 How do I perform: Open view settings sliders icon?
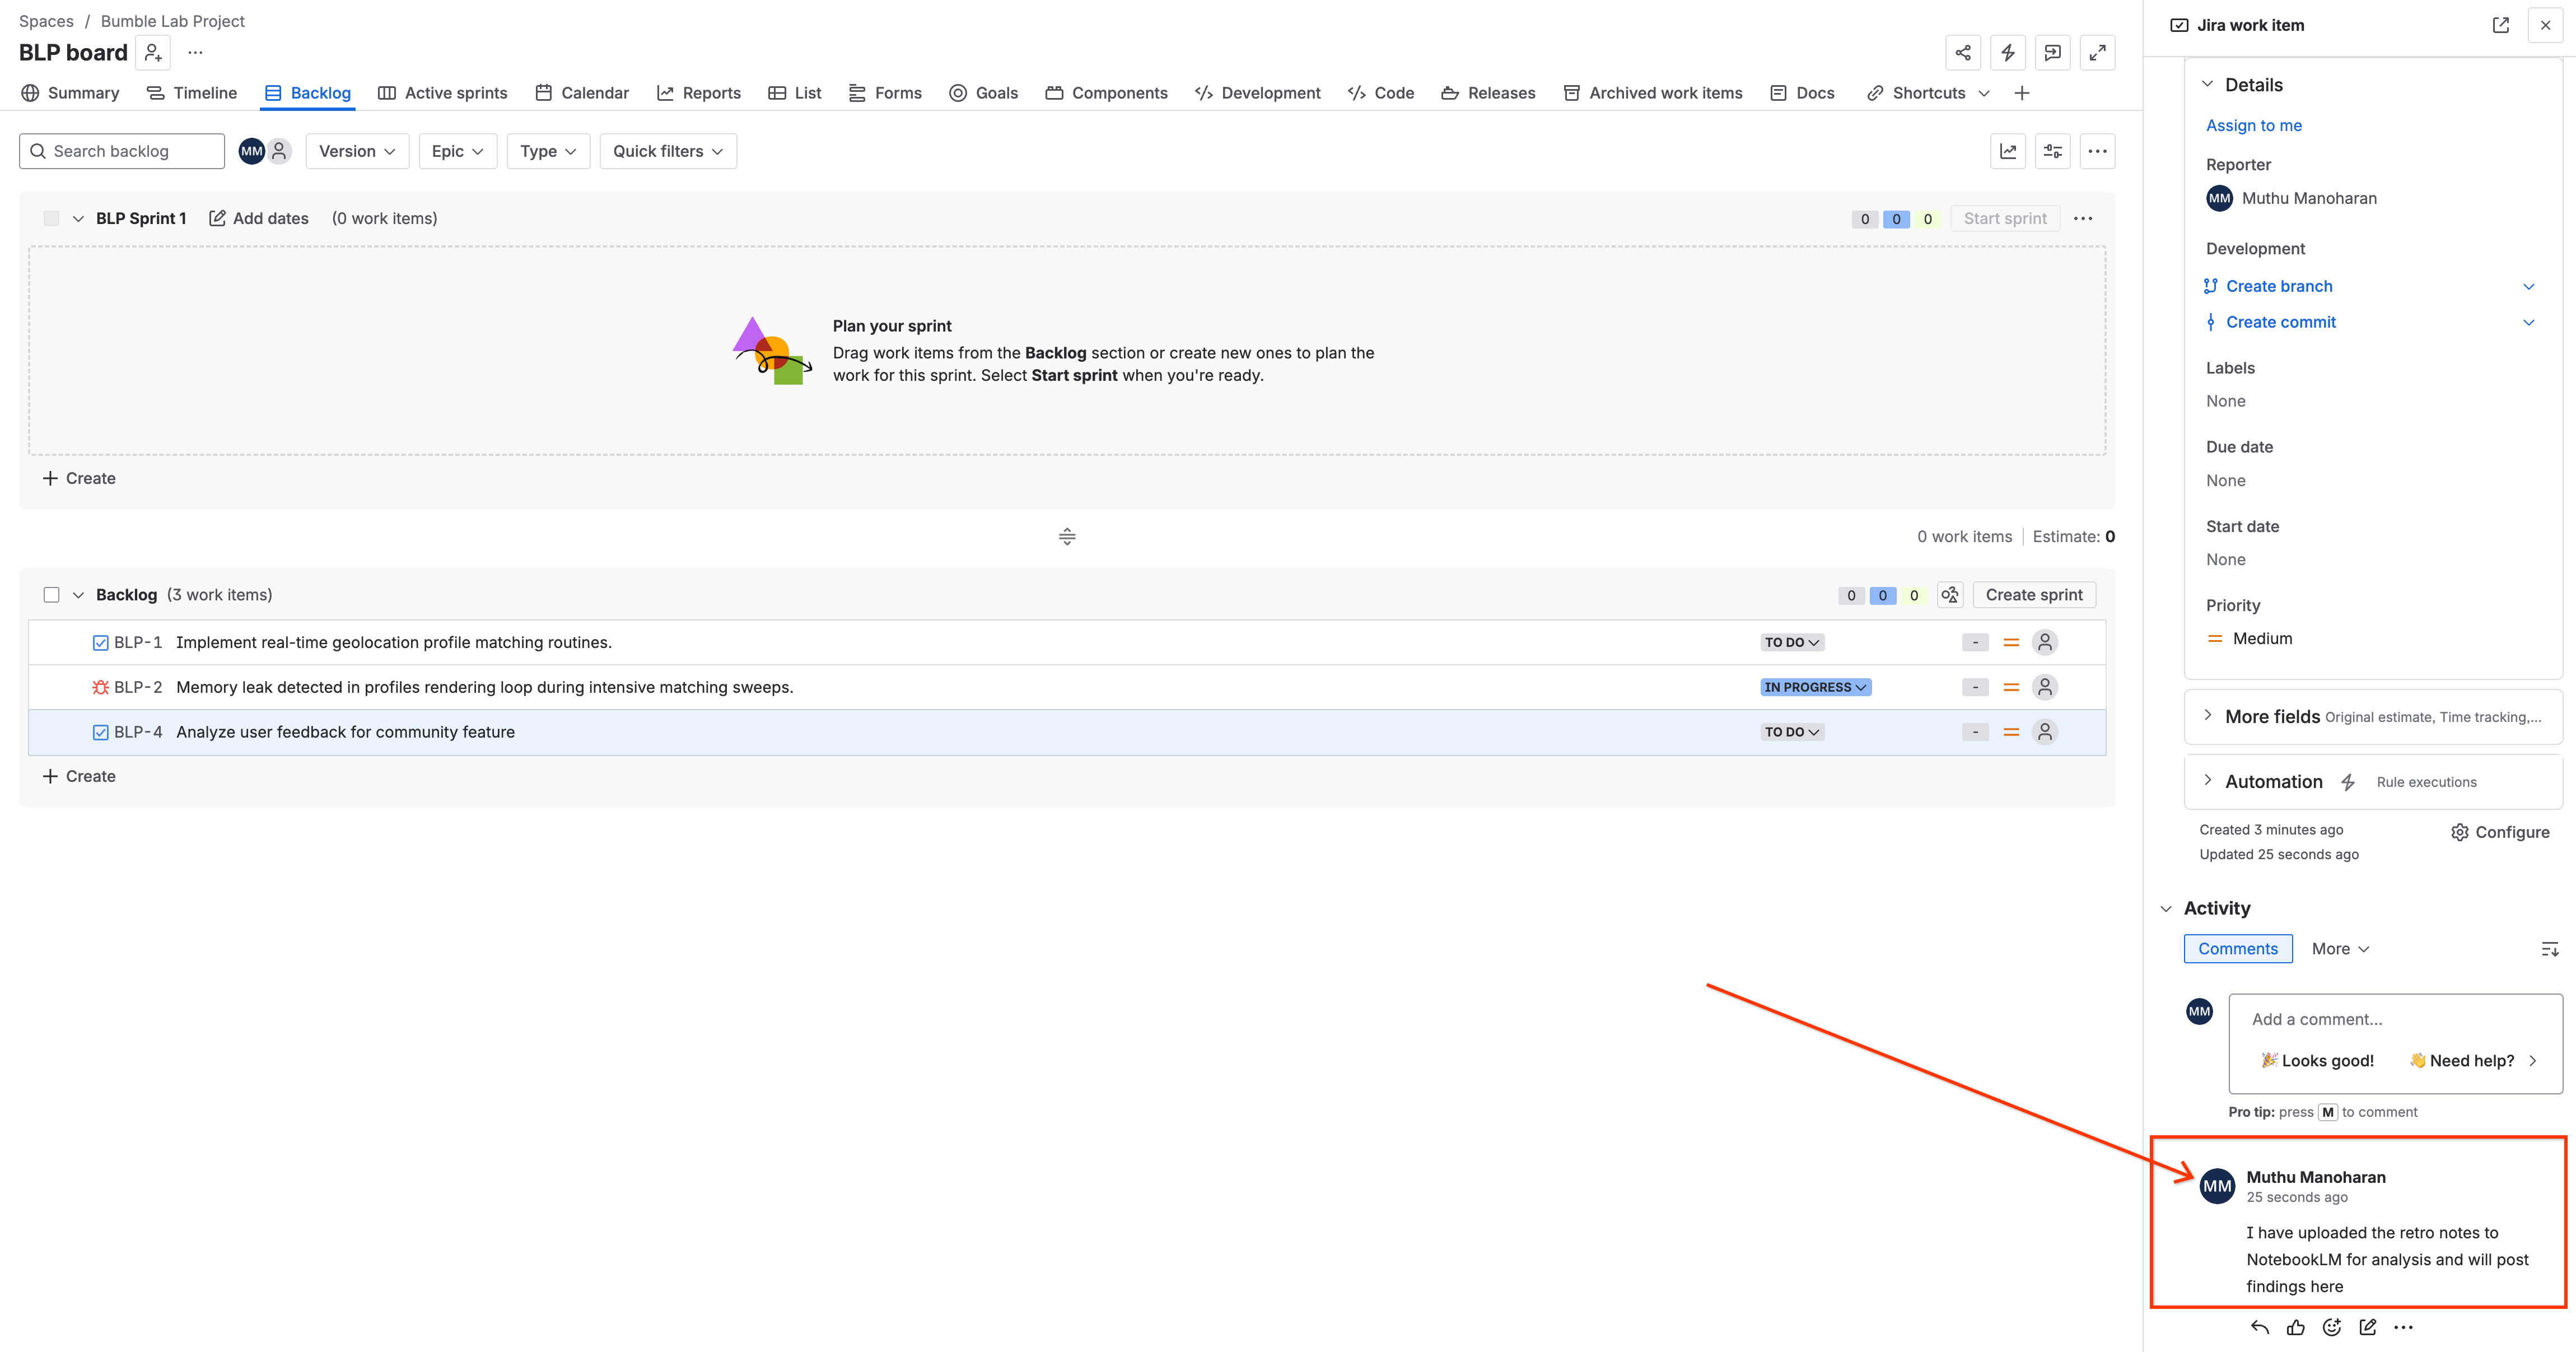point(2053,151)
